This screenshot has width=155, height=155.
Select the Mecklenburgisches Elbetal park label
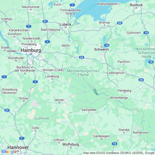[83, 73]
